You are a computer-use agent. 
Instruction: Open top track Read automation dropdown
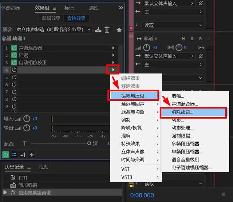click(x=173, y=25)
